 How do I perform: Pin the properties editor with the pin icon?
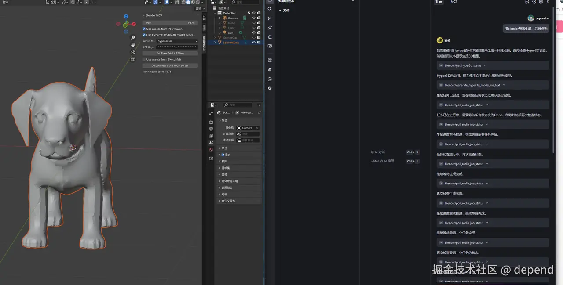tap(259, 112)
